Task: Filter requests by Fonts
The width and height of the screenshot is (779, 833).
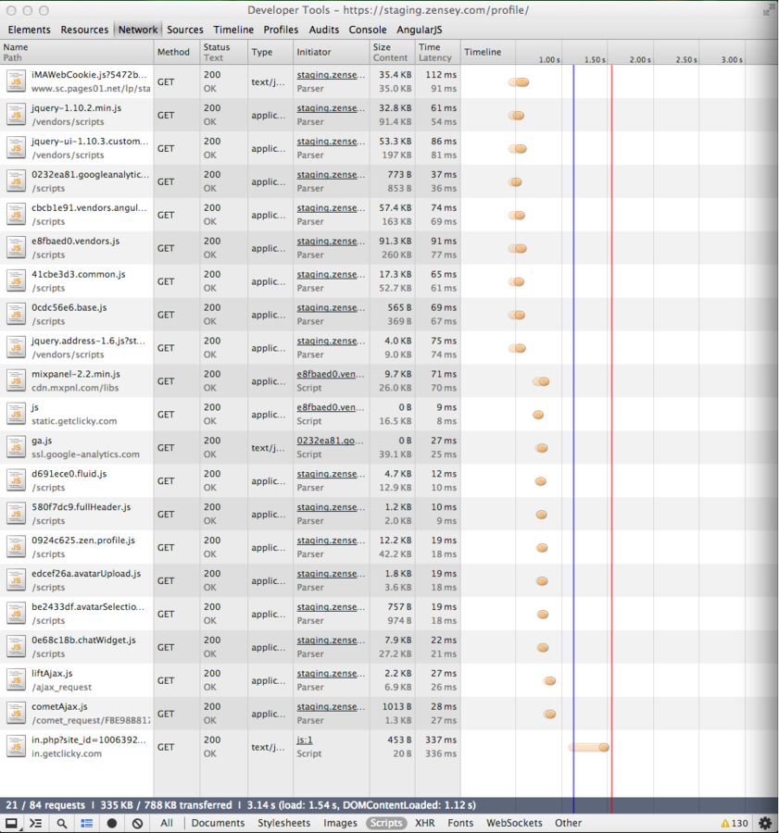Action: tap(460, 823)
